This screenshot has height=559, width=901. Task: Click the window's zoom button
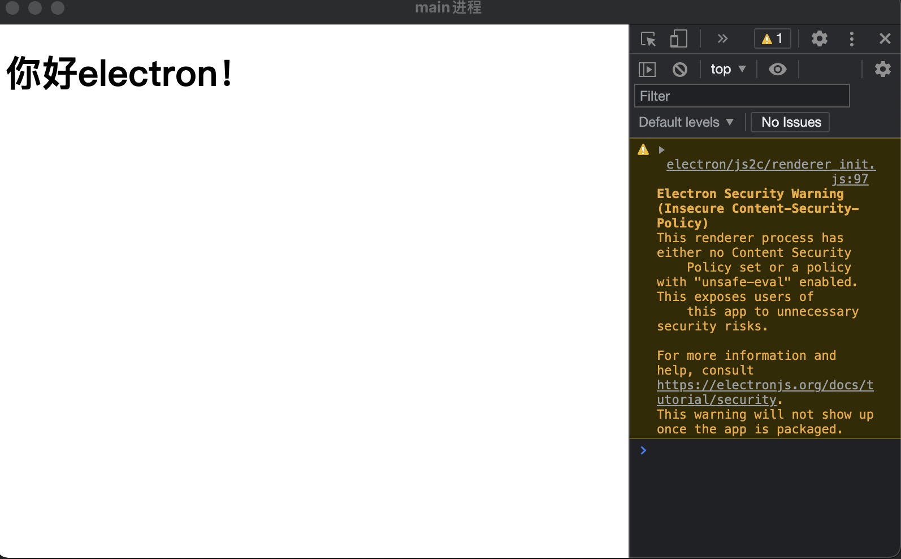coord(58,7)
